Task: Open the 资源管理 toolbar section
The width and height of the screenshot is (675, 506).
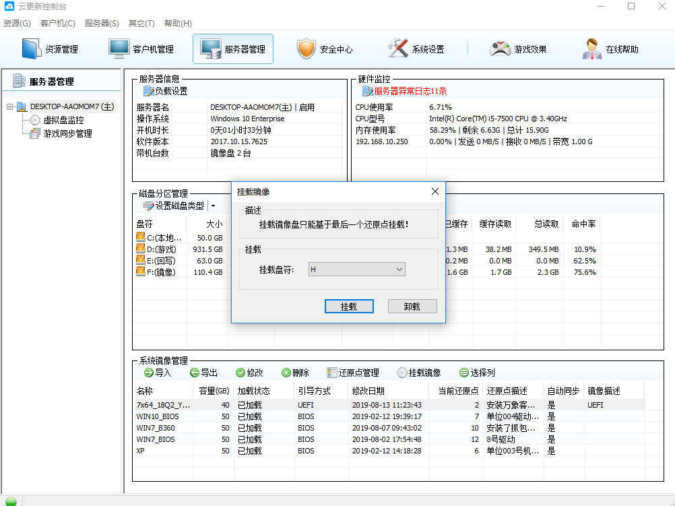Action: 50,49
